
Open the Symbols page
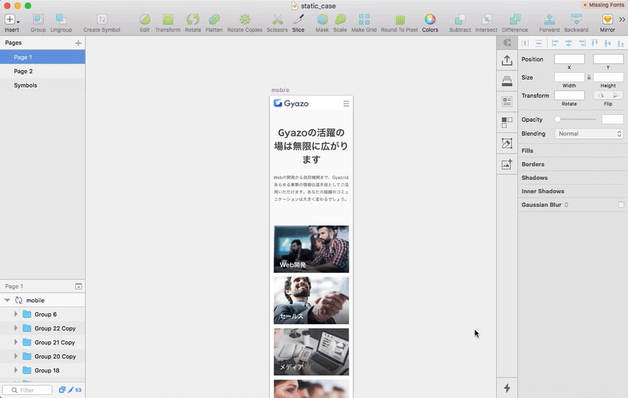coord(43,85)
